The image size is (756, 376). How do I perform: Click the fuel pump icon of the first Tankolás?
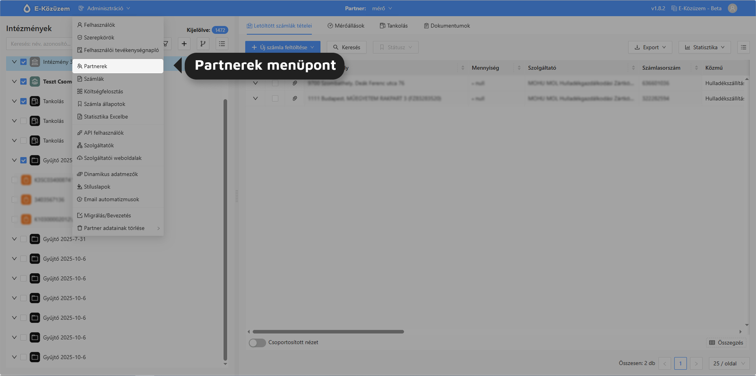[35, 101]
